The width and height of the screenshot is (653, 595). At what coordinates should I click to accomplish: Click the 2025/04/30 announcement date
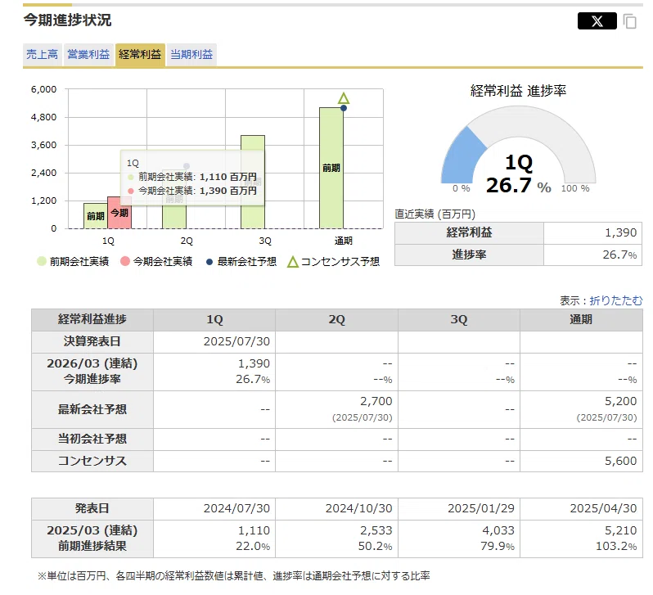603,508
